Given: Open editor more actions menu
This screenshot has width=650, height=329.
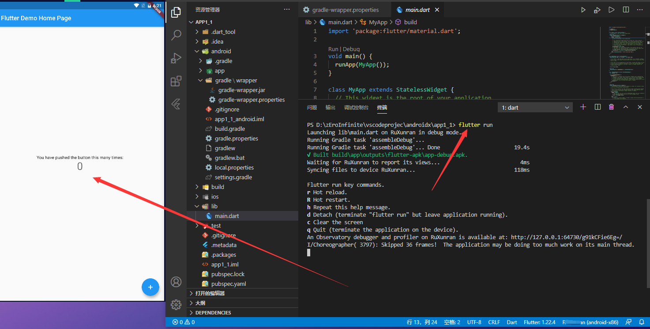Looking at the screenshot, I should 640,10.
